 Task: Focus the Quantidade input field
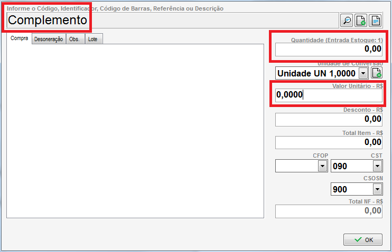click(328, 49)
